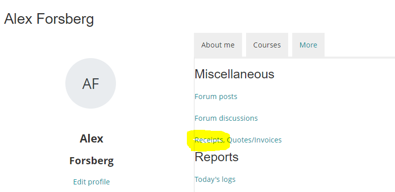Click the yellow highlighter mark over Receipts
This screenshot has width=395, height=192.
tap(208, 140)
